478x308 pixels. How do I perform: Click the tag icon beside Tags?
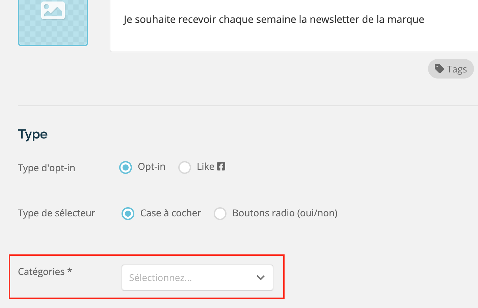(439, 69)
